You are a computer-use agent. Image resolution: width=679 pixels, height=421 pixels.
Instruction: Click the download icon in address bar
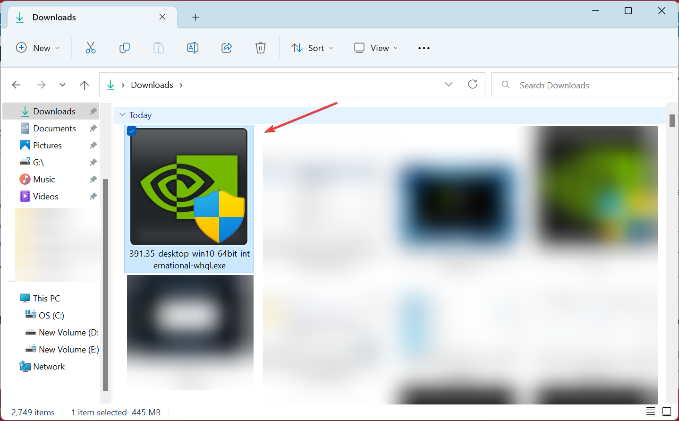tap(110, 85)
